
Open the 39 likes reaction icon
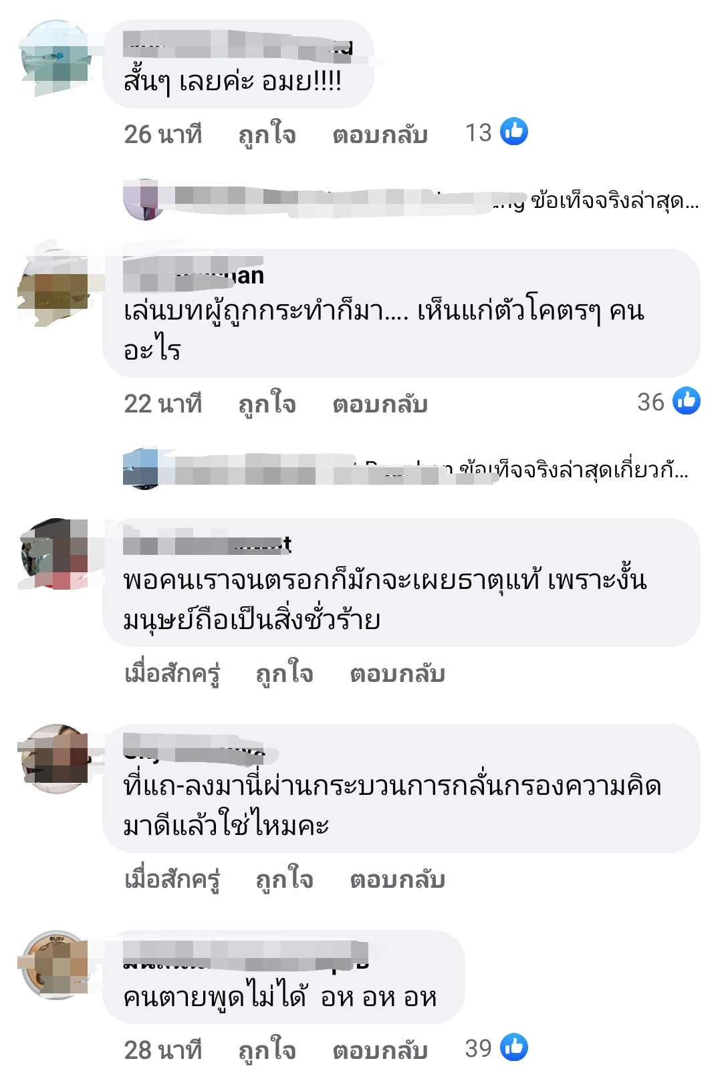pyautogui.click(x=514, y=1047)
